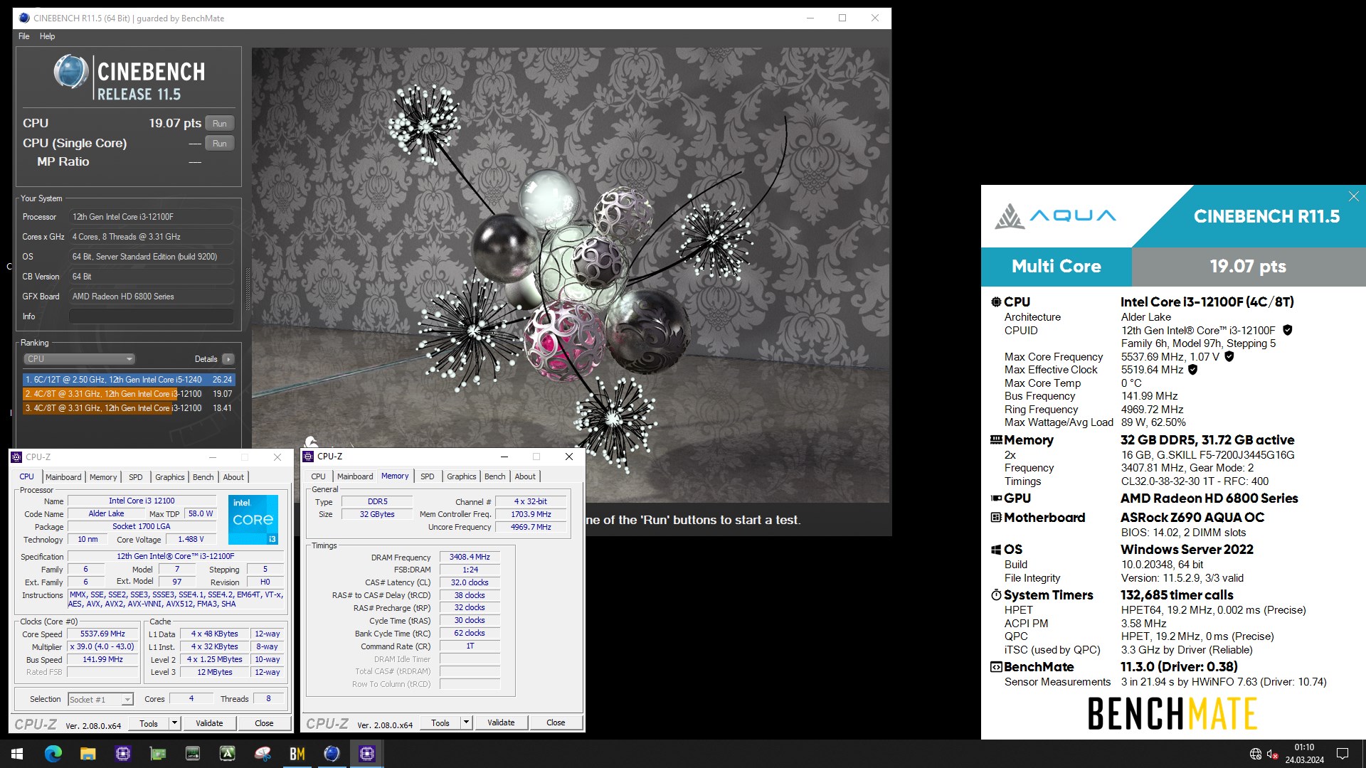Close the BenchMate result panel
1366x768 pixels.
coord(1353,197)
